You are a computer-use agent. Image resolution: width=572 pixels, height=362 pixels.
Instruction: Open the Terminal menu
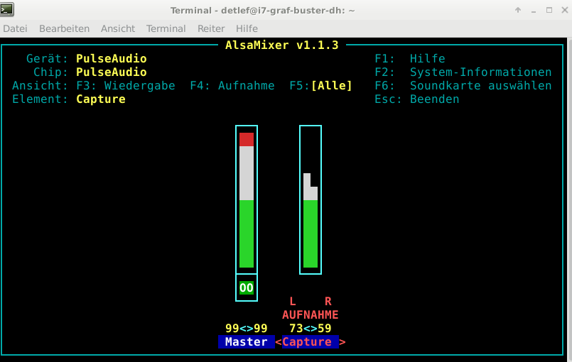[x=166, y=28]
